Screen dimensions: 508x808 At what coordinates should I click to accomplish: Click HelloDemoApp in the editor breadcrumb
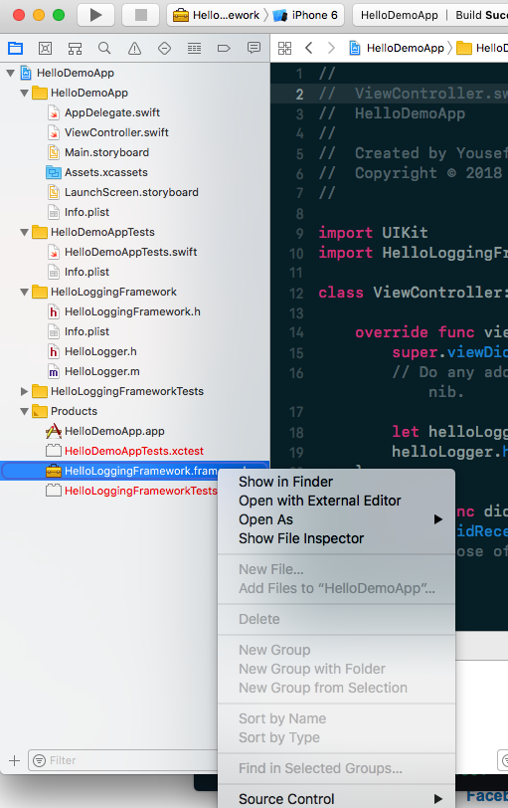pyautogui.click(x=405, y=49)
